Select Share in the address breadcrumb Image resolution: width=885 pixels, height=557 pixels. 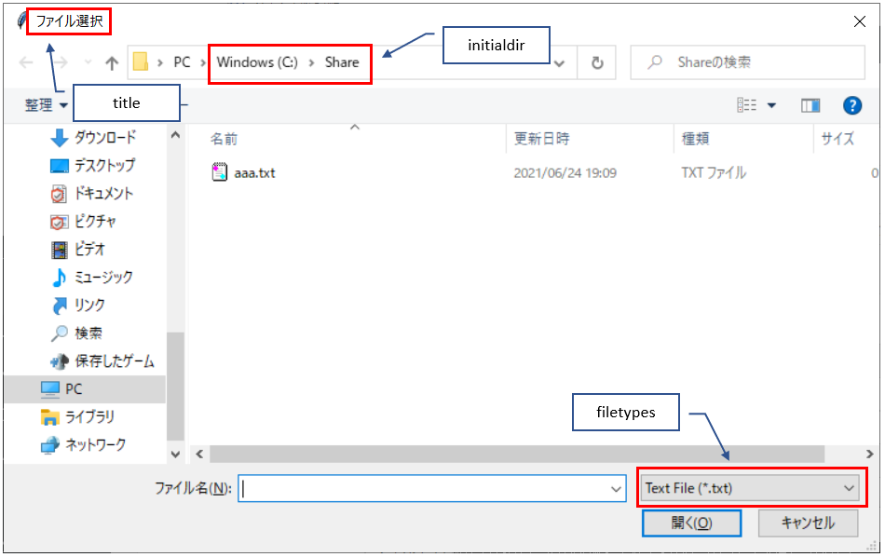coord(342,62)
